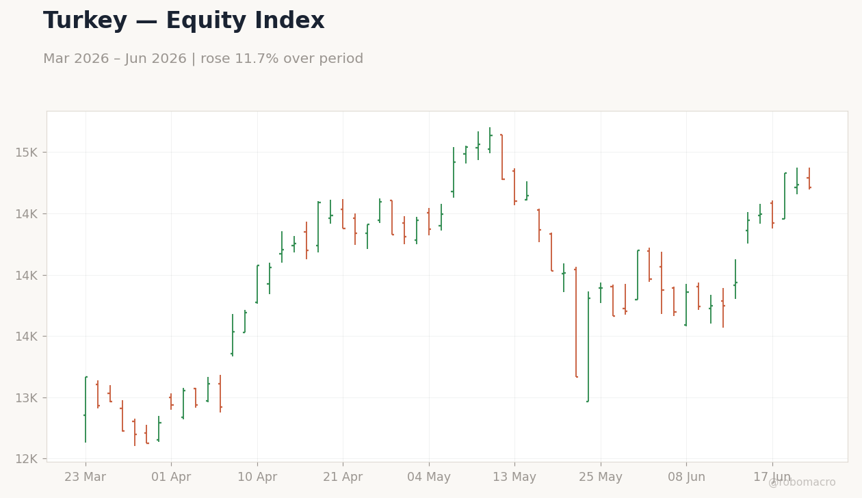Click the 01 Apr x-axis label
Viewport: 862px width, 498px height.
coord(171,477)
